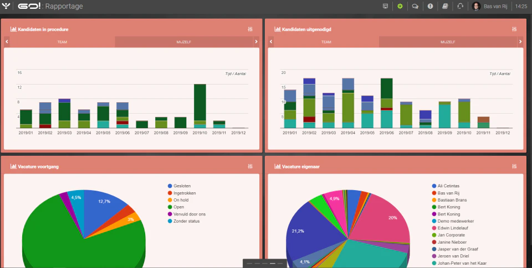Click the monitor icon in top bar
The height and width of the screenshot is (268, 532).
pyautogui.click(x=385, y=6)
